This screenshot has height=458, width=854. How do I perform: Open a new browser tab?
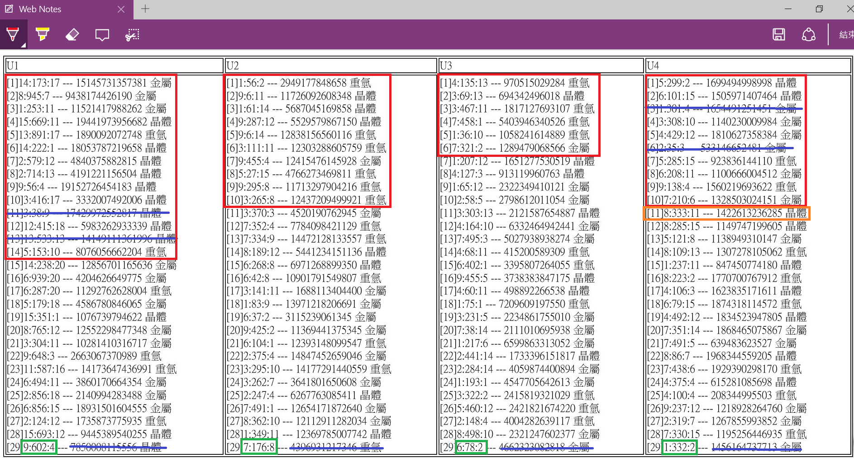[145, 9]
